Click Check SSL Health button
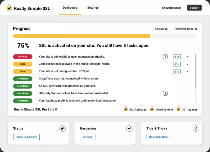This screenshot has height=152, width=210. tap(27, 137)
